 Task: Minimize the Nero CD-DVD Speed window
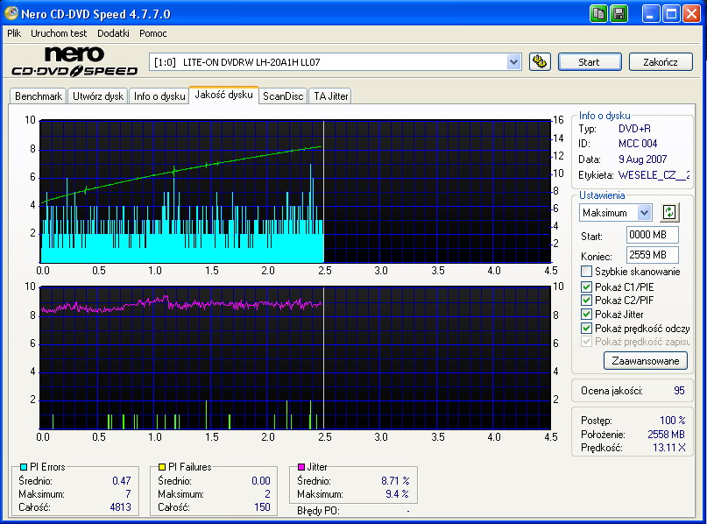pyautogui.click(x=651, y=14)
